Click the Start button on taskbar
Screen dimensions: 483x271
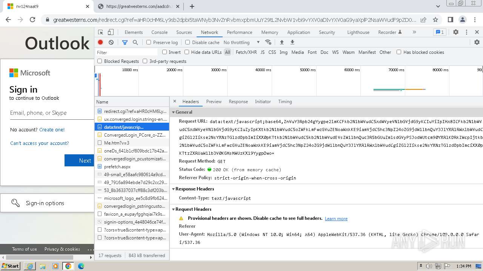pos(11,266)
